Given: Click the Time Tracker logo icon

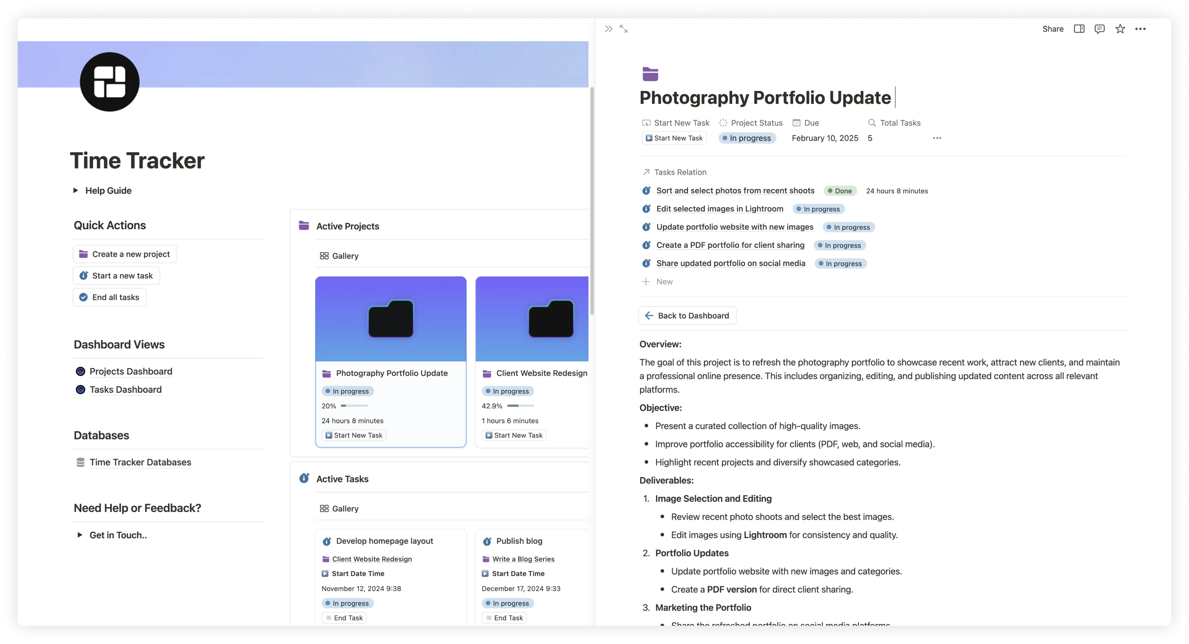Looking at the screenshot, I should tap(109, 82).
